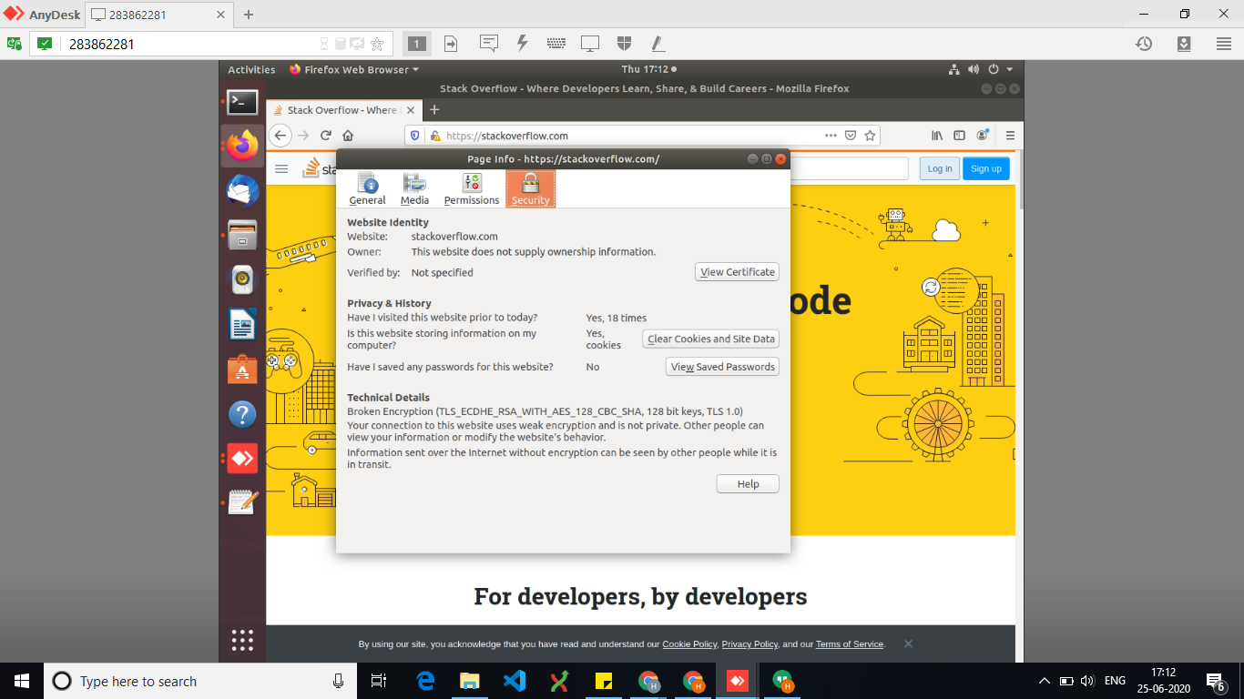Screen dimensions: 1244x699
Task: Open Visual Studio Code in Windows taskbar
Action: click(514, 681)
